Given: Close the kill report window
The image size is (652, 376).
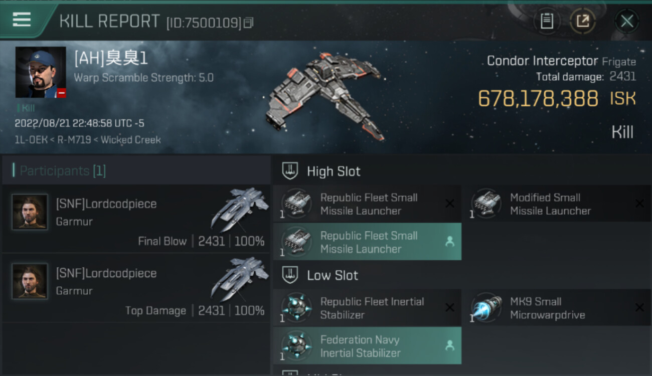Looking at the screenshot, I should 627,21.
